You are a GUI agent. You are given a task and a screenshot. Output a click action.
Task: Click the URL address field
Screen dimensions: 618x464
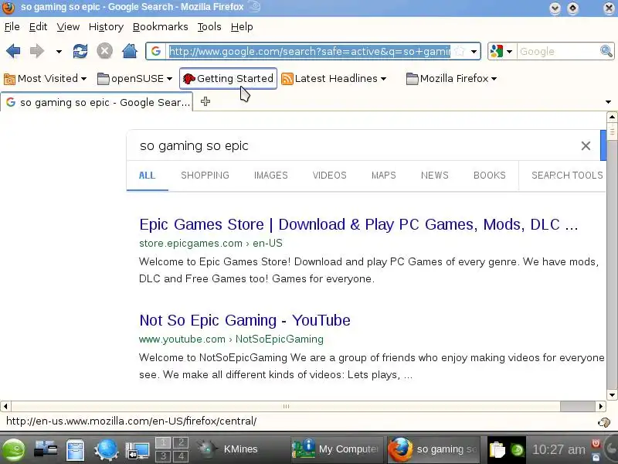pos(310,51)
